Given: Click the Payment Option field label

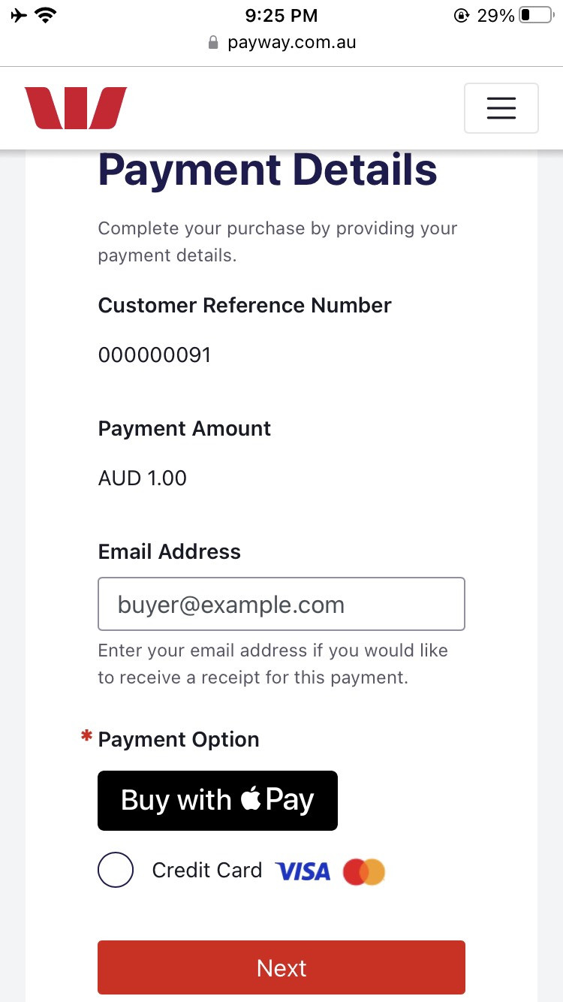Looking at the screenshot, I should click(x=179, y=739).
